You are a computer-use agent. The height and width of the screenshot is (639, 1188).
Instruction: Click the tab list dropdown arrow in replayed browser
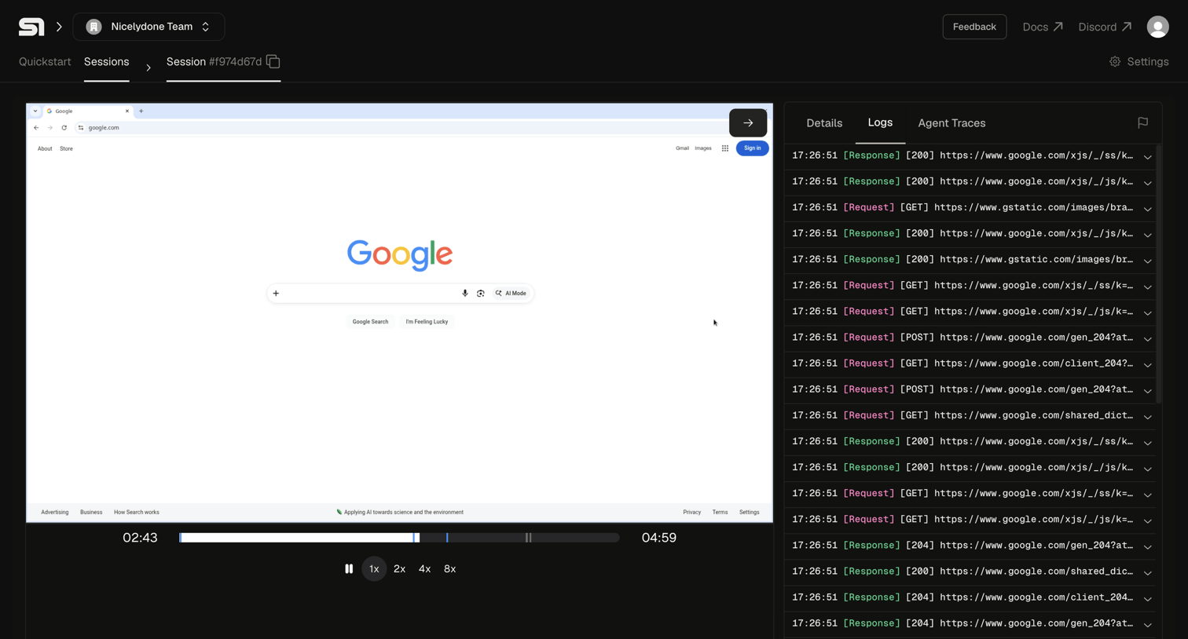pos(35,111)
